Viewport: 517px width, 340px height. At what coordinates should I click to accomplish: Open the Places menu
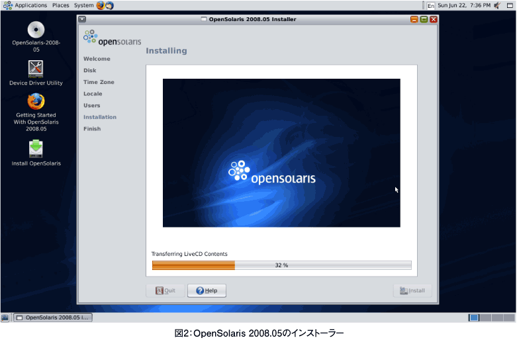pos(61,5)
